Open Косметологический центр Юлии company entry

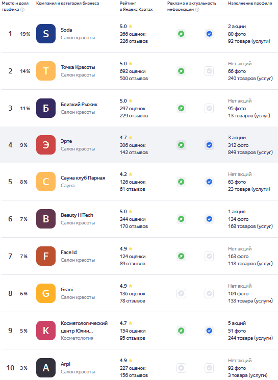pos(84,327)
